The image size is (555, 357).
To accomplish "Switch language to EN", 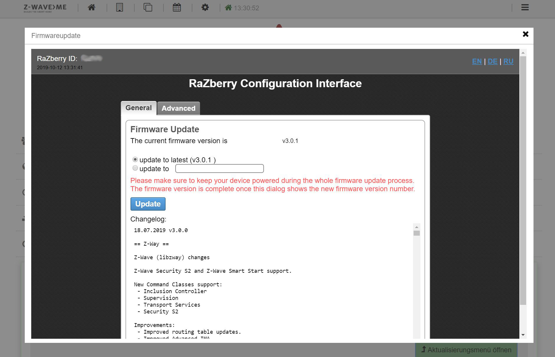I will pyautogui.click(x=477, y=61).
